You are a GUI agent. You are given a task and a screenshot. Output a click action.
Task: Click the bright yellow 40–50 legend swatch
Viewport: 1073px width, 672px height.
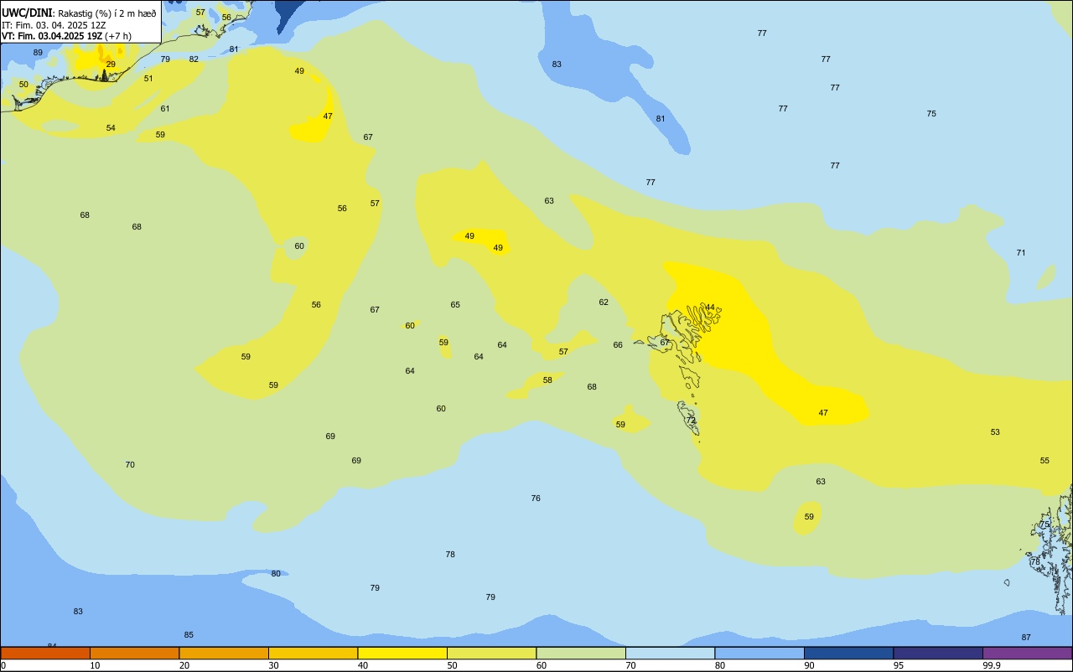pos(402,653)
